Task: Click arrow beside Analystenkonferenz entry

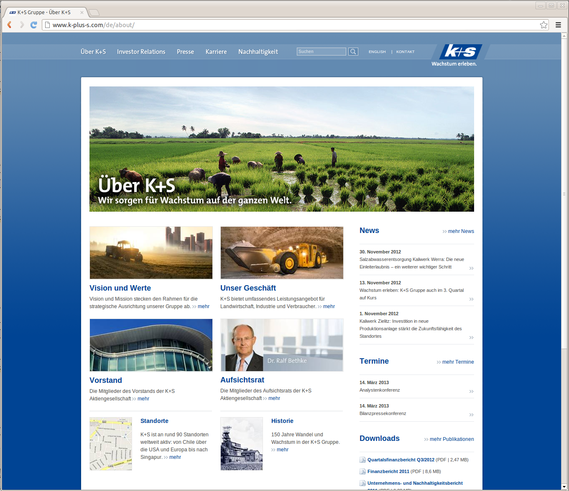Action: point(471,392)
